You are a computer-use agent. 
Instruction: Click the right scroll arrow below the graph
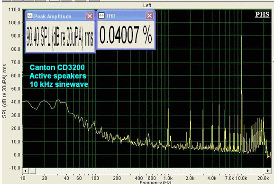(268, 171)
